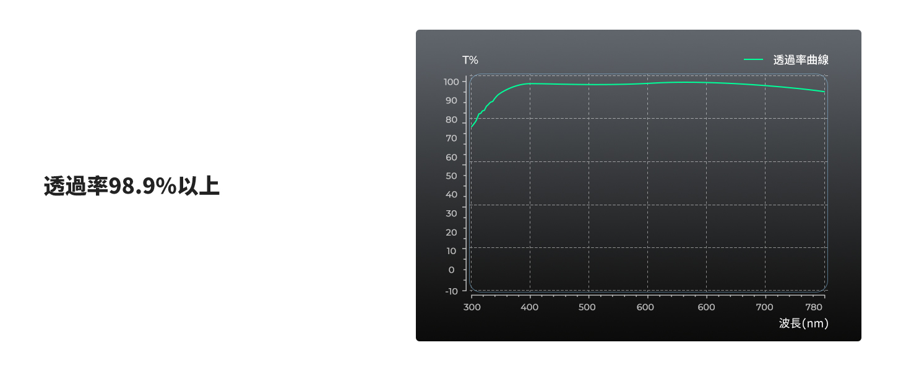
Task: Click the 透過率曲線 legend label
Action: coord(801,60)
